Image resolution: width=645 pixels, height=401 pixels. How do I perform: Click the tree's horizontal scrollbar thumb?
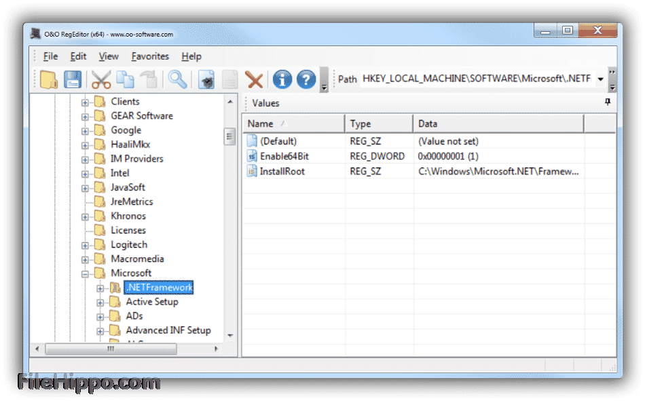(x=111, y=349)
